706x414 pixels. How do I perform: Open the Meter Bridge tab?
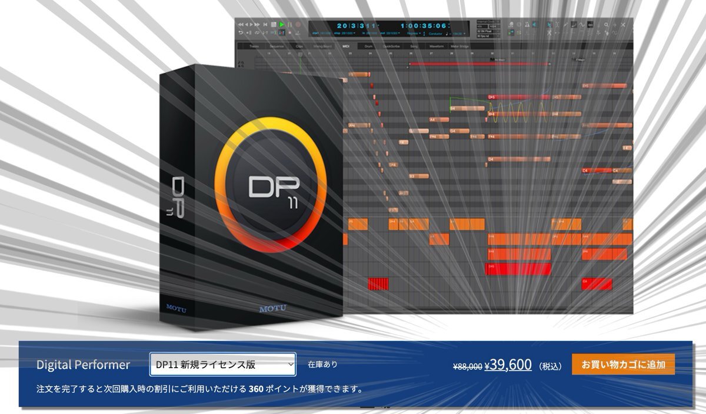click(x=460, y=45)
